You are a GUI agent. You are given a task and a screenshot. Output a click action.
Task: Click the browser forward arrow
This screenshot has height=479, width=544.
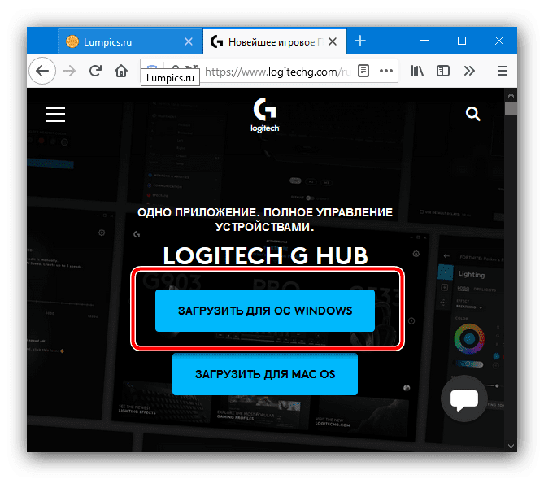click(x=69, y=71)
